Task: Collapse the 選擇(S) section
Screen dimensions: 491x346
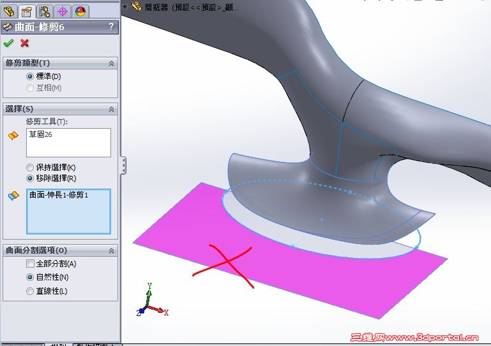Action: click(111, 109)
